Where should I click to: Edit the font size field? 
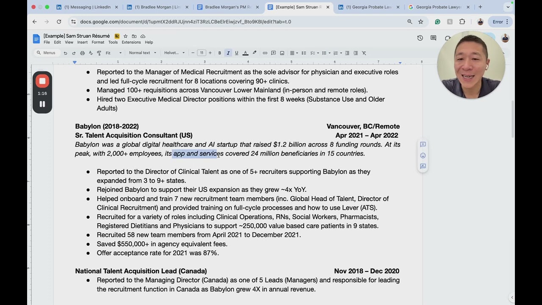[202, 53]
